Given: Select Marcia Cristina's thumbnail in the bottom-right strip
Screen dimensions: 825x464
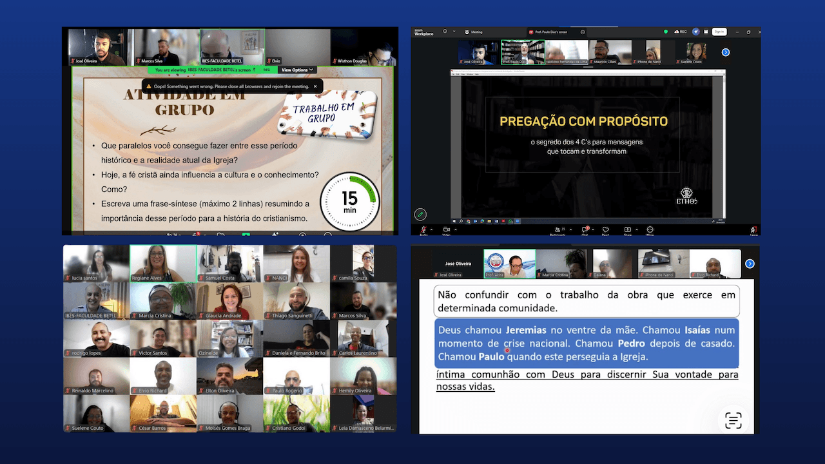Looking at the screenshot, I should pos(561,264).
